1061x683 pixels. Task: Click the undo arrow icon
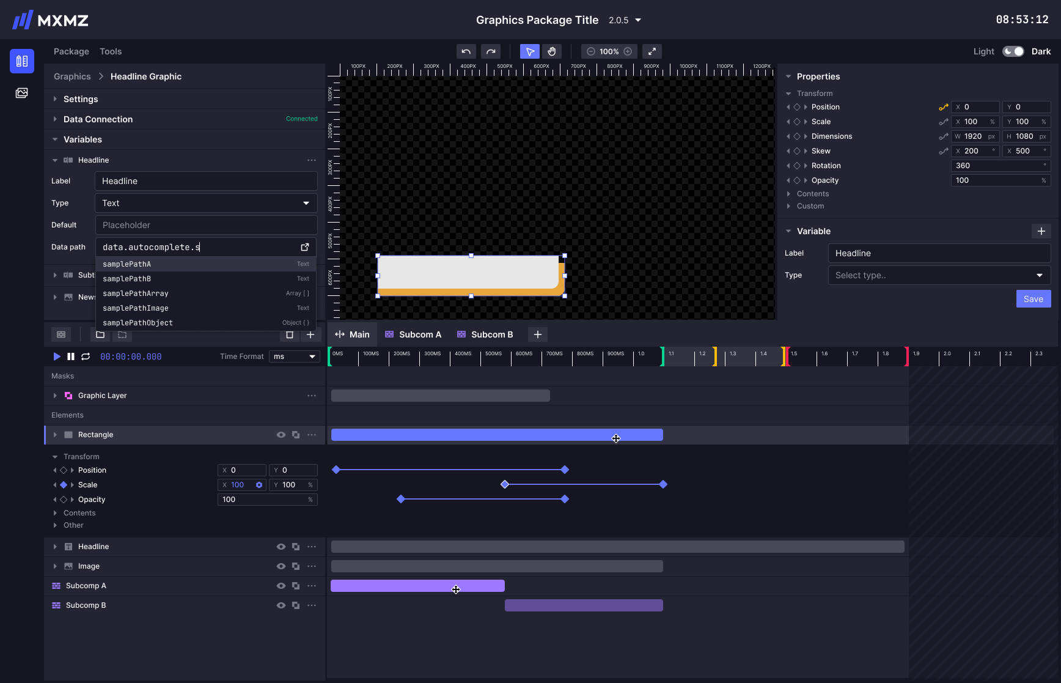coord(466,51)
